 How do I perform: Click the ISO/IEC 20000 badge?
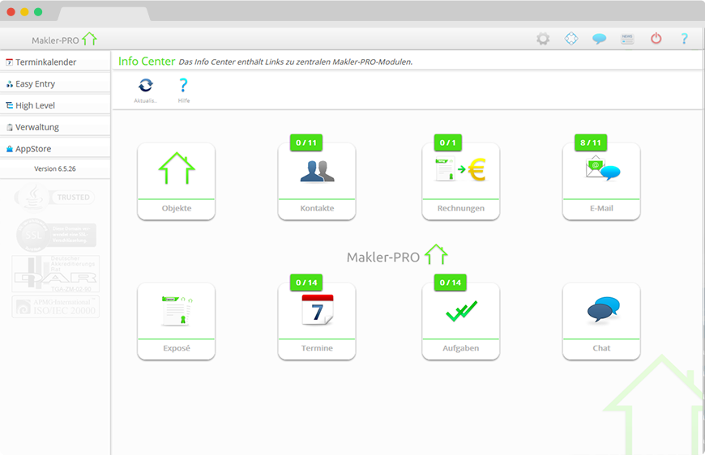coord(56,307)
